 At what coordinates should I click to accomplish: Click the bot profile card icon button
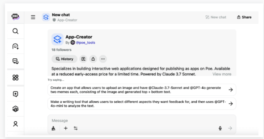83,59
